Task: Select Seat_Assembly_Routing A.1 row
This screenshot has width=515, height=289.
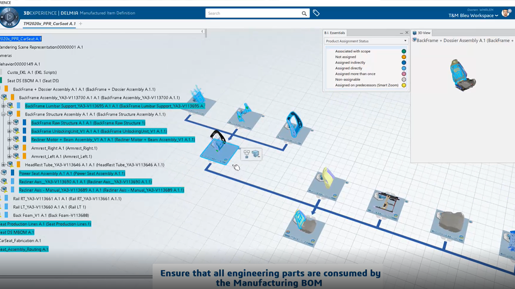Action: click(24, 249)
